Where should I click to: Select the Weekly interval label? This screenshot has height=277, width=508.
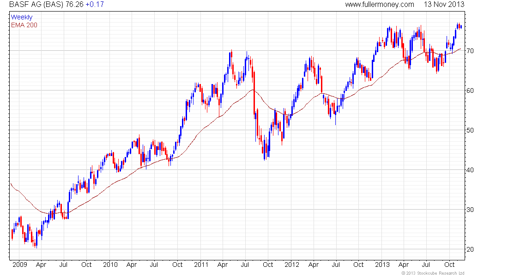point(22,17)
